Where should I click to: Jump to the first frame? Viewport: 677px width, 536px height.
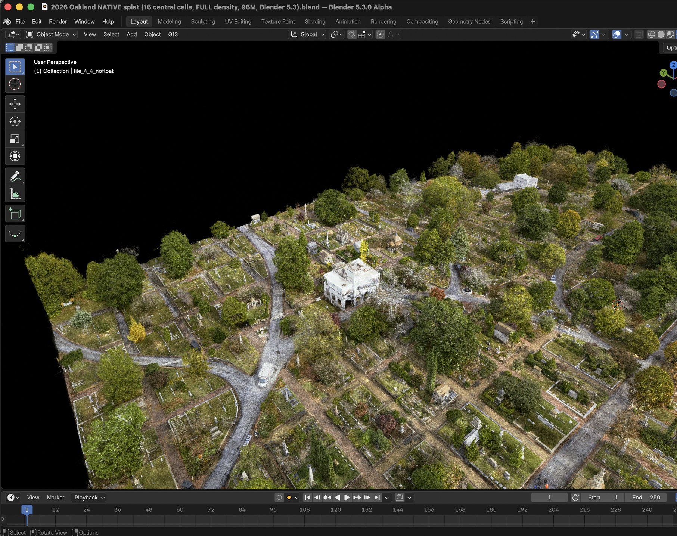307,498
